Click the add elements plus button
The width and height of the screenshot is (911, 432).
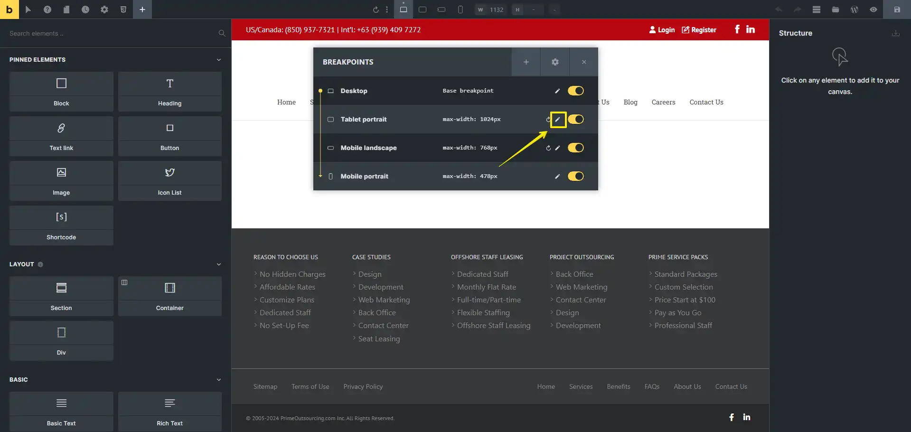[x=142, y=9]
